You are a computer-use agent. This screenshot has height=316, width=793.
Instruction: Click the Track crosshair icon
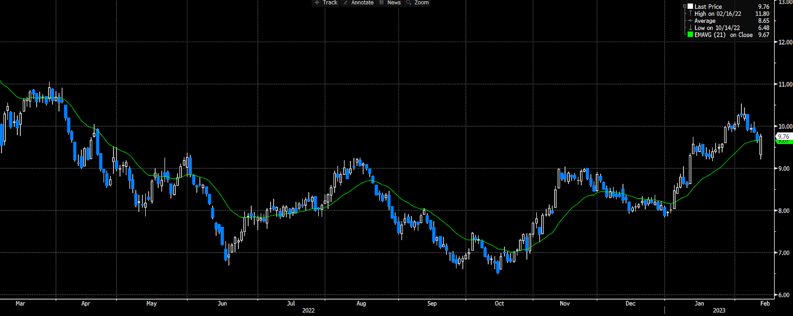click(x=317, y=2)
